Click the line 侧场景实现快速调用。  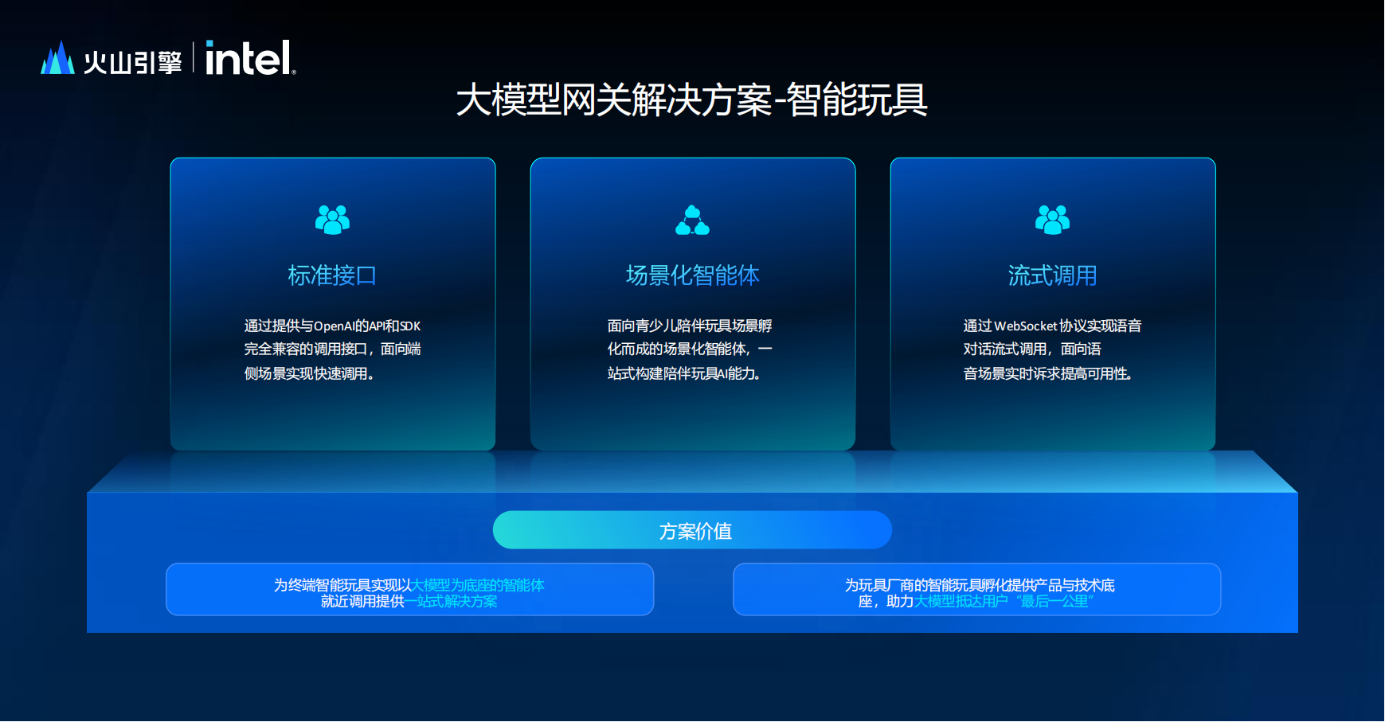click(309, 373)
